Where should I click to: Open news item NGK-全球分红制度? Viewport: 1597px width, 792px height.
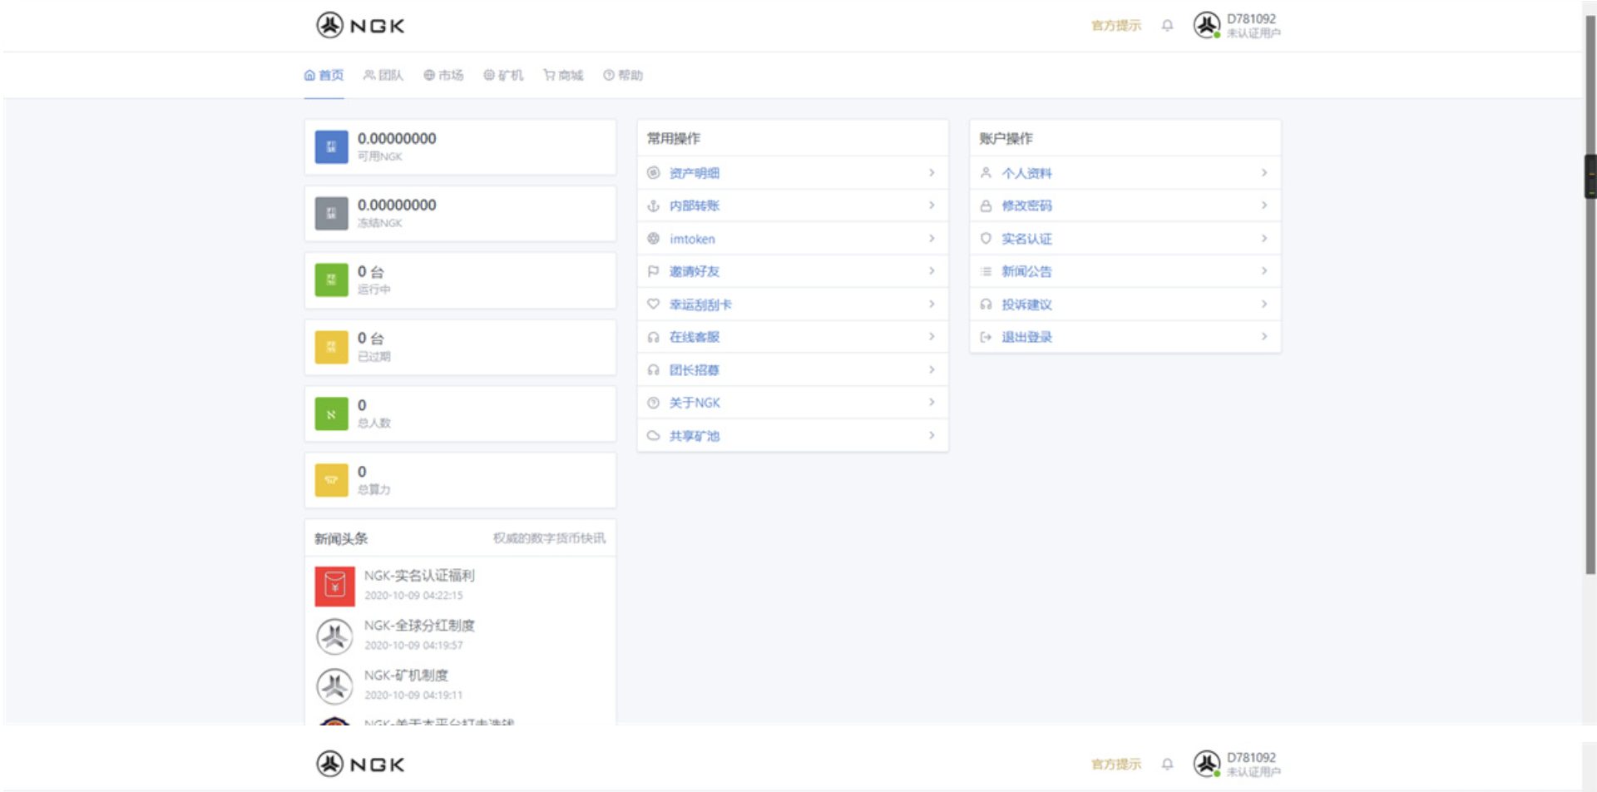click(x=419, y=626)
